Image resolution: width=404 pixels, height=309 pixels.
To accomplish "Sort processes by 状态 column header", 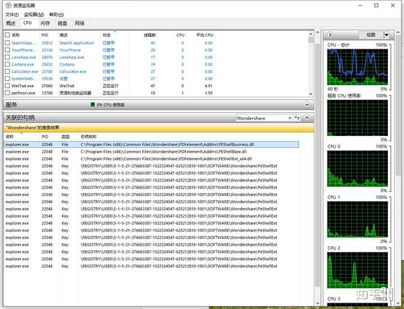I will click(107, 35).
